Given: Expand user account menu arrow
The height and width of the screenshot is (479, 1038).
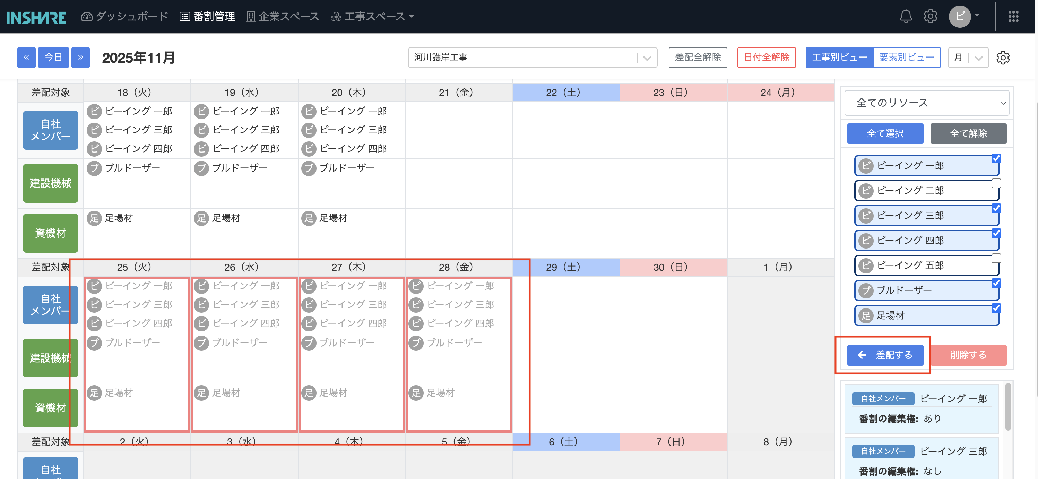Looking at the screenshot, I should (x=977, y=15).
